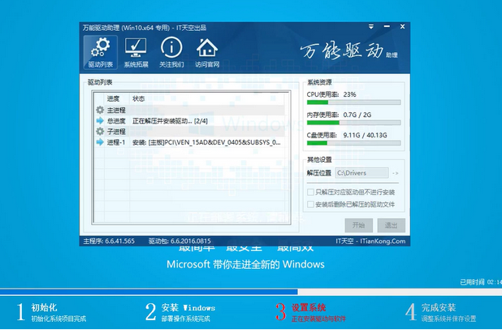
Task: Select the 正在解压并安装驱动 [2/4] status text
Action: click(170, 121)
